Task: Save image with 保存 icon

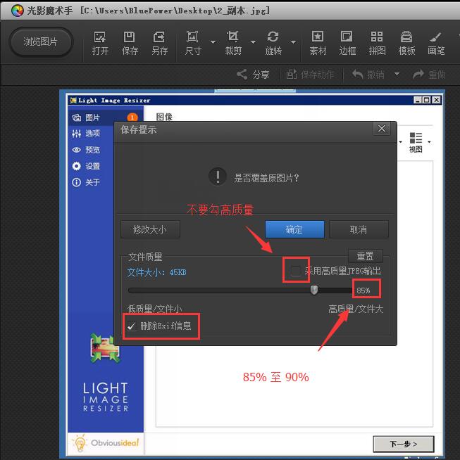Action: click(x=129, y=44)
